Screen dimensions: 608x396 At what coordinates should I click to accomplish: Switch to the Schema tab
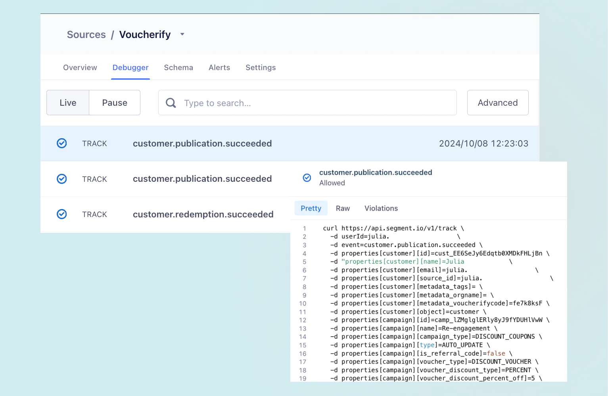click(178, 67)
